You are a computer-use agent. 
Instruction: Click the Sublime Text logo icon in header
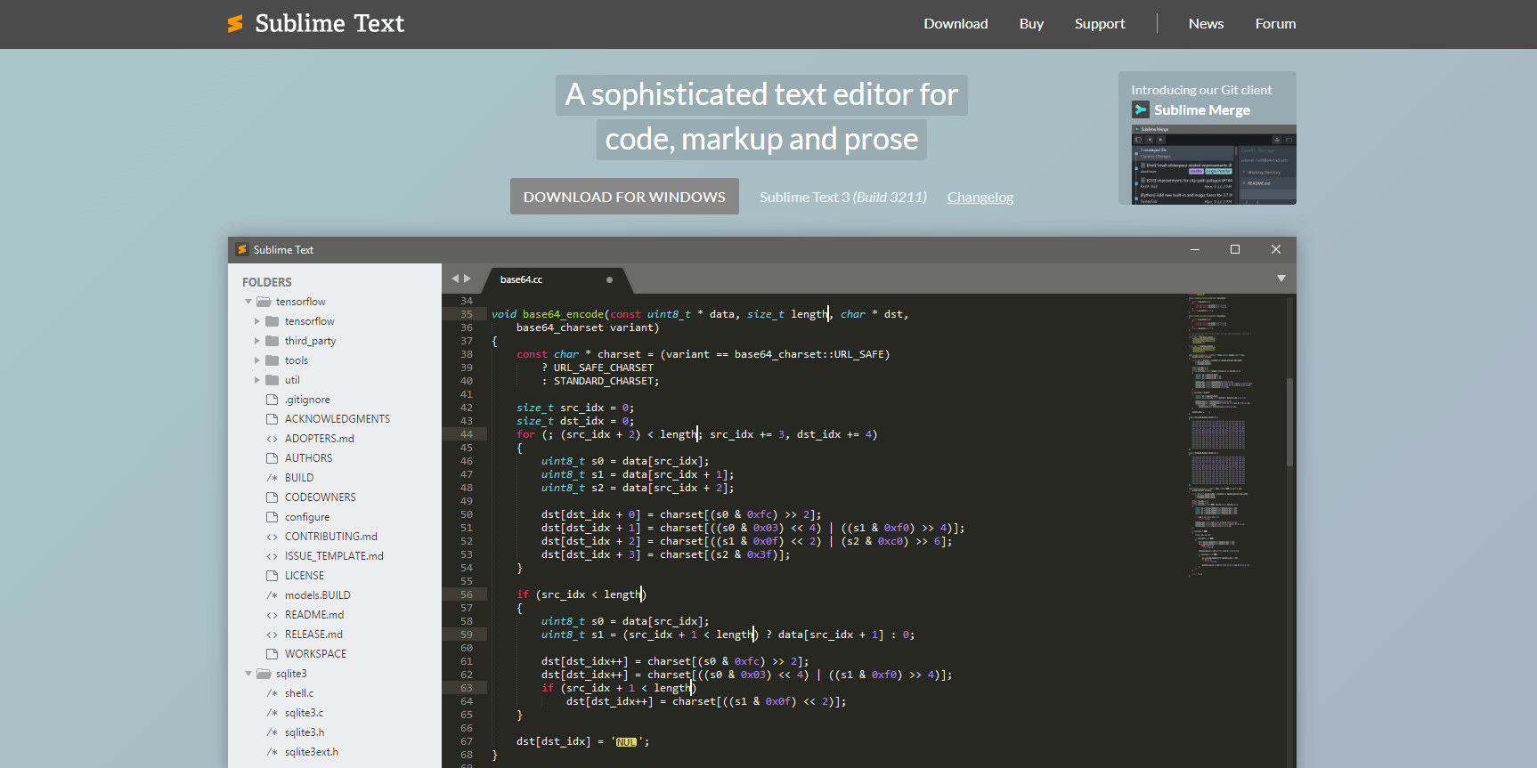coord(235,24)
